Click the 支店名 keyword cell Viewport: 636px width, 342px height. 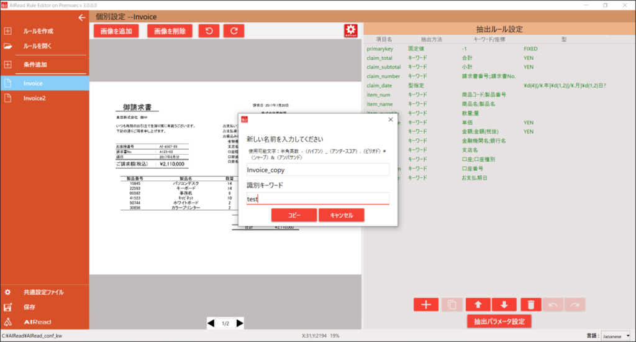(x=470, y=150)
